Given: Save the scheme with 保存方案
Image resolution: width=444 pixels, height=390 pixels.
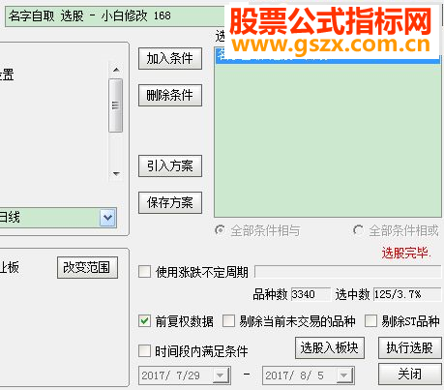Looking at the screenshot, I should pyautogui.click(x=170, y=202).
